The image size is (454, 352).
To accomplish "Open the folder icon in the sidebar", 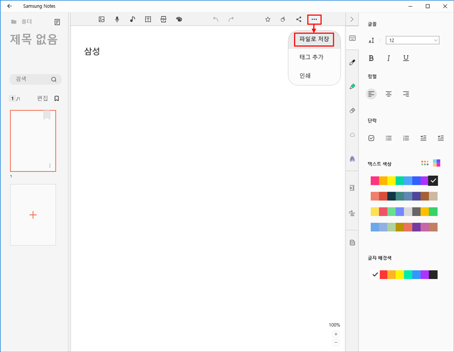I will (x=14, y=22).
